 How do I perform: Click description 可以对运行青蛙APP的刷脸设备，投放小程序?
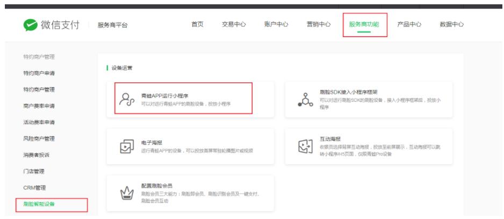[186, 104]
